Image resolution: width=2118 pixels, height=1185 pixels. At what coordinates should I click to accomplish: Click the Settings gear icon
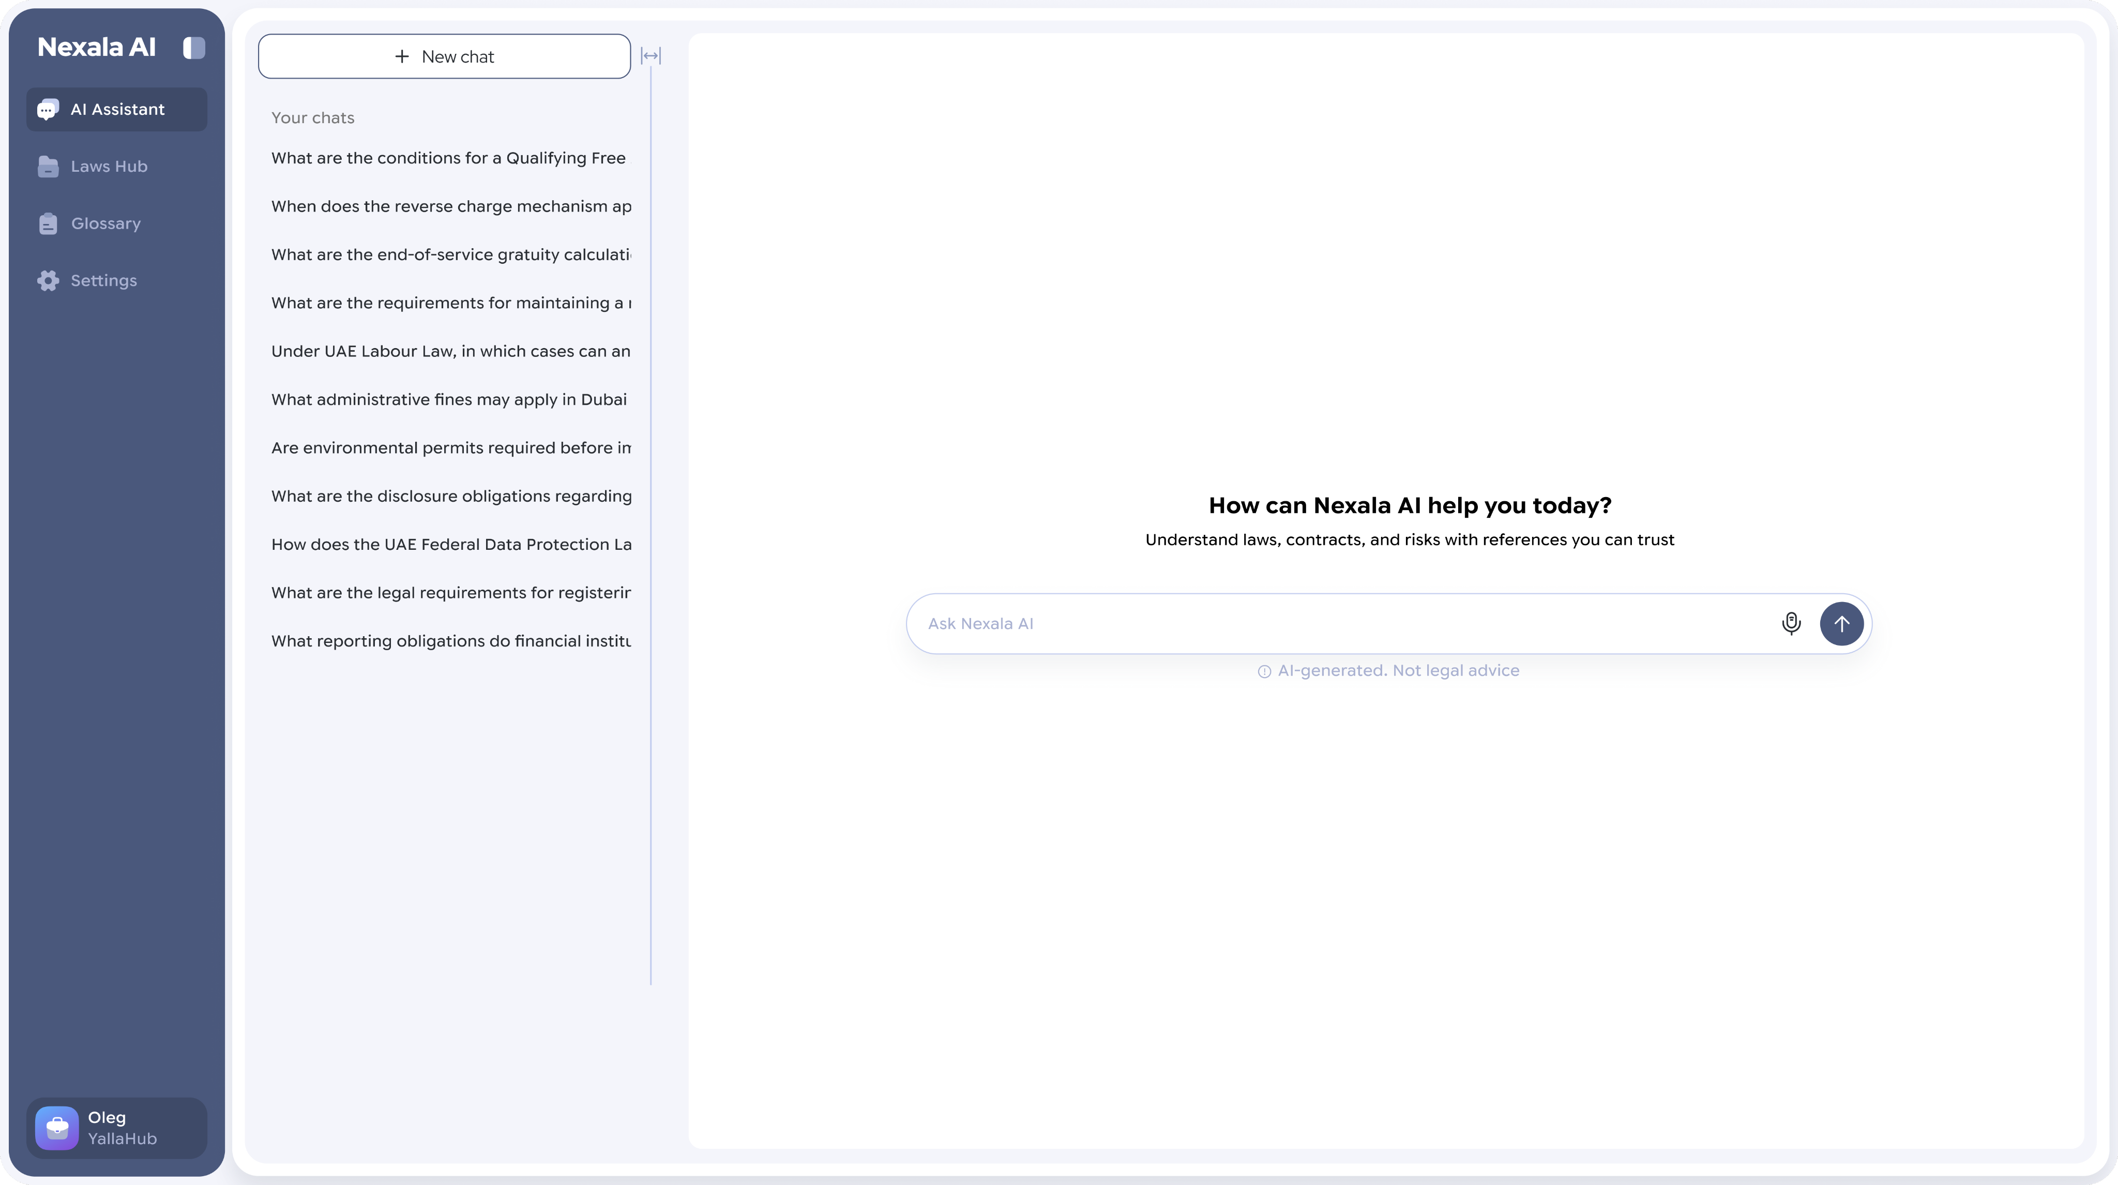pyautogui.click(x=48, y=280)
